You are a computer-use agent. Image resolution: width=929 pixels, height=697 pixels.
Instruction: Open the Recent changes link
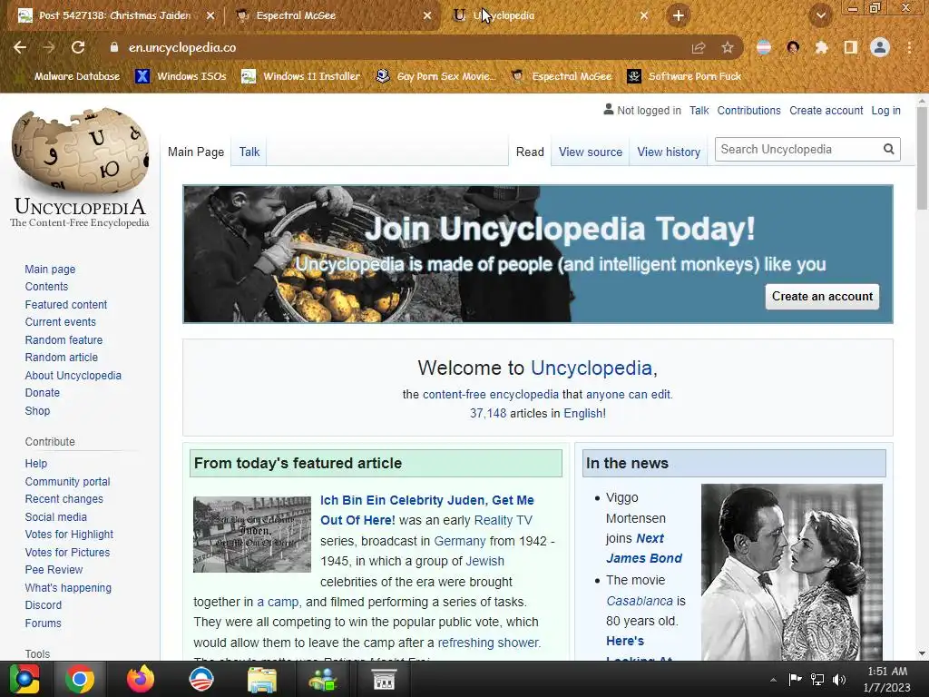coord(64,499)
